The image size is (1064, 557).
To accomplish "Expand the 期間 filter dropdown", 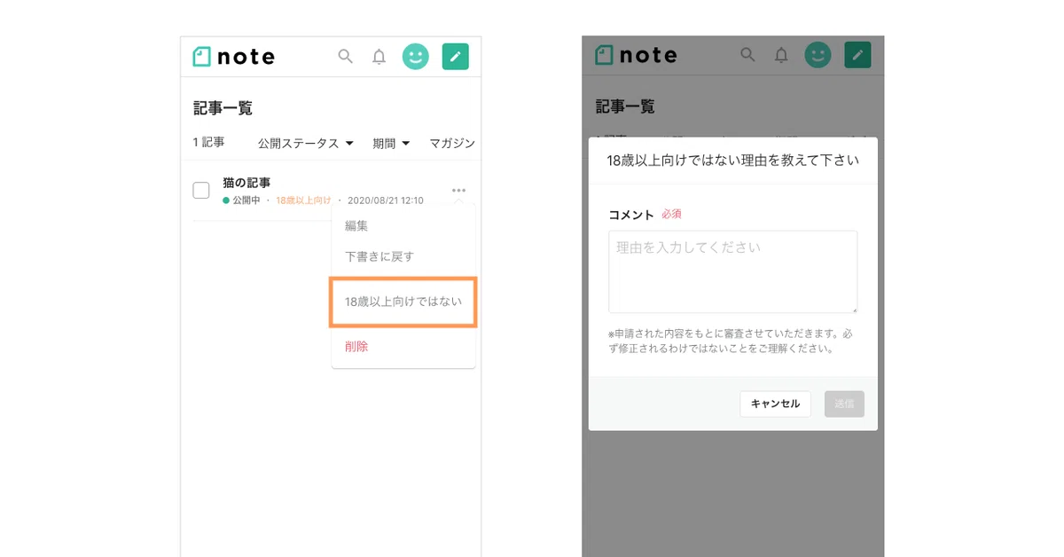I will 391,143.
